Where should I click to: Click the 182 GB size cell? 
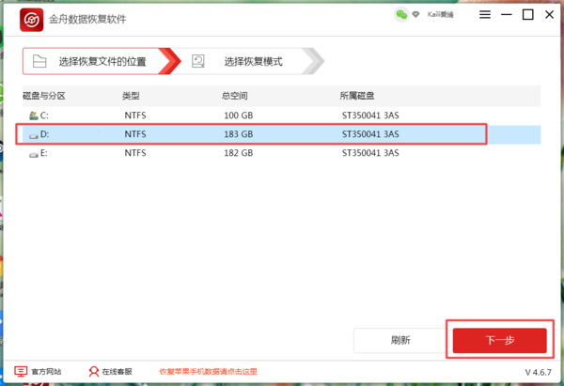click(239, 153)
